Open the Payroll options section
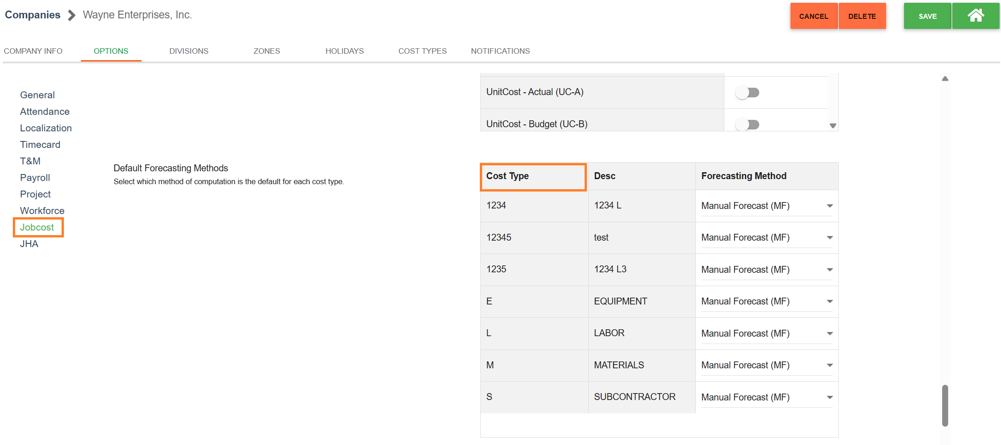The height and width of the screenshot is (445, 1001). pyautogui.click(x=35, y=178)
